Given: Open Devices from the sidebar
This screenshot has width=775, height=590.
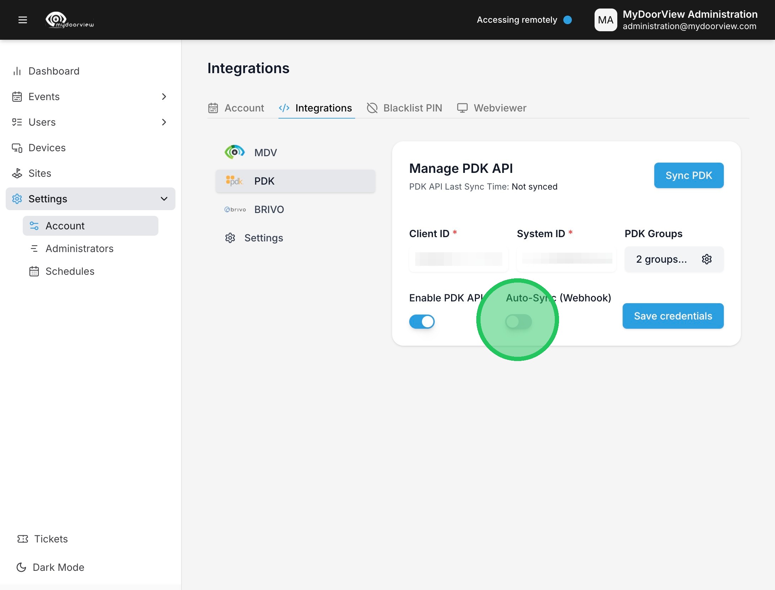Looking at the screenshot, I should (x=47, y=148).
